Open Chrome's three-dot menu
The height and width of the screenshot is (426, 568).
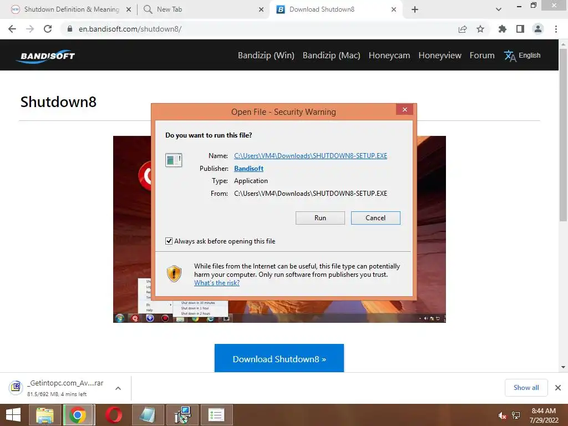click(556, 29)
